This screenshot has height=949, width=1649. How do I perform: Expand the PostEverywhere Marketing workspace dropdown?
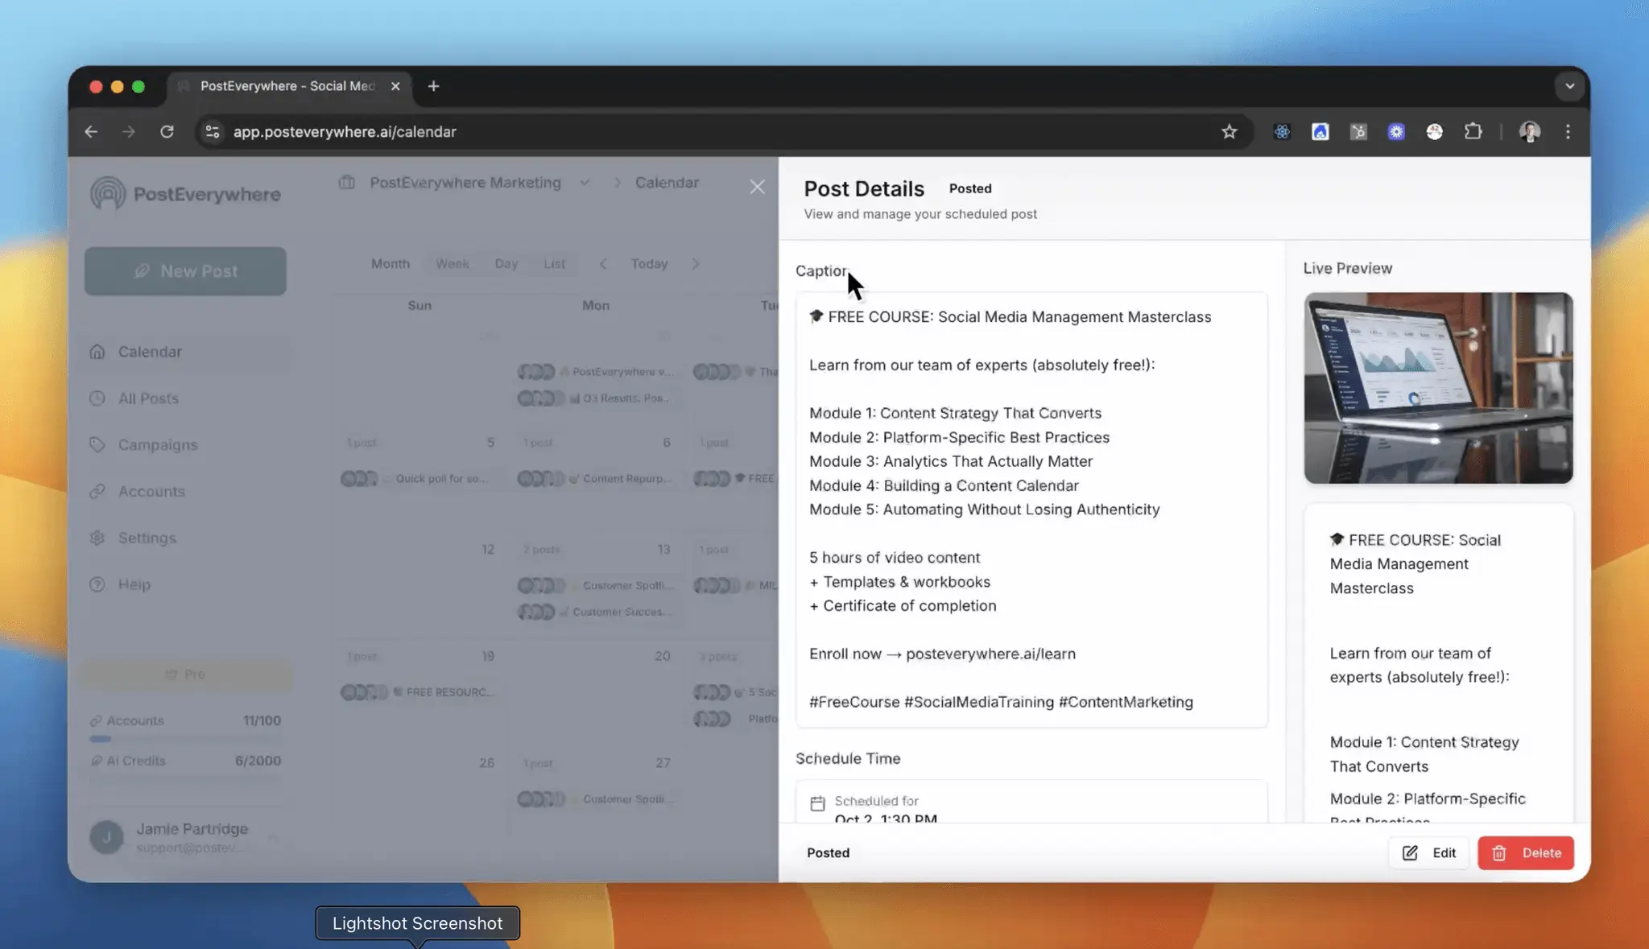click(585, 183)
